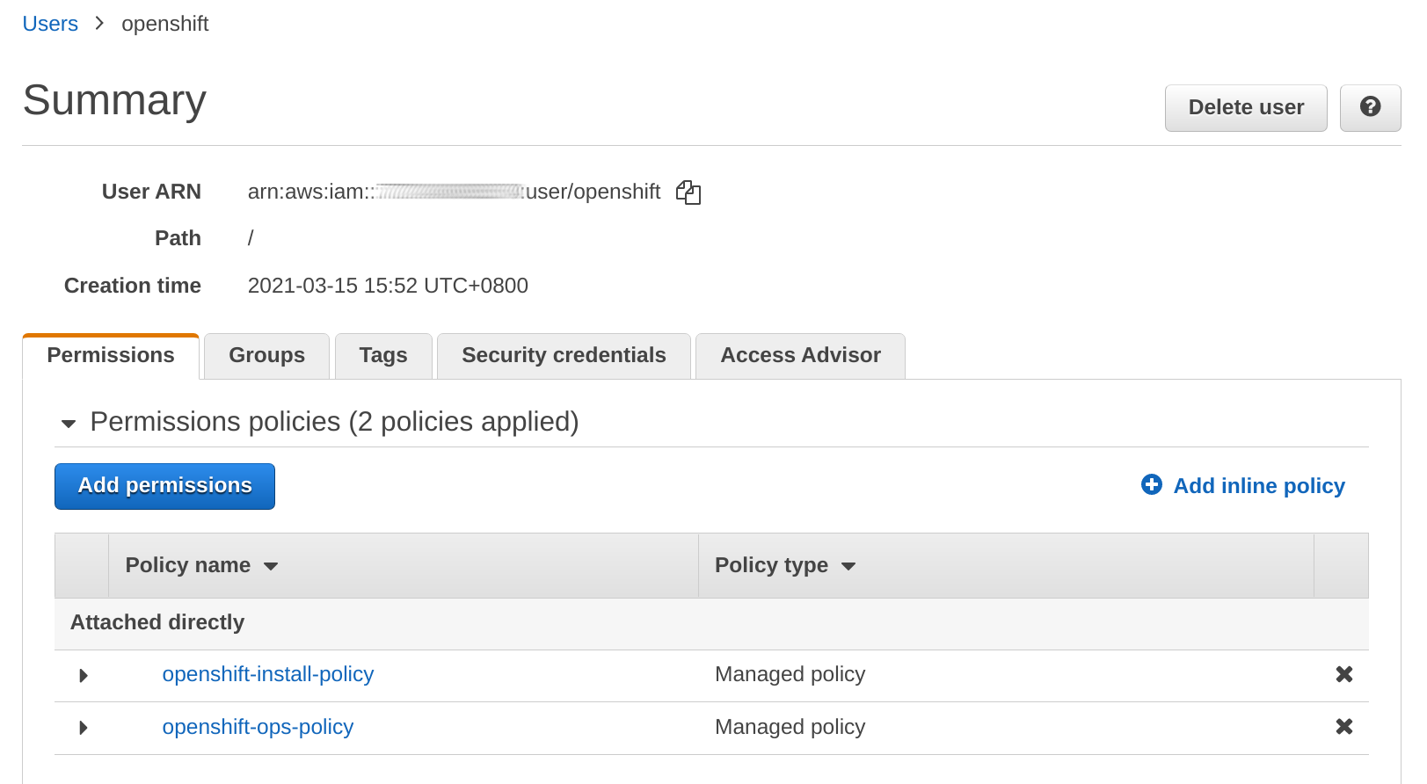Click the Path value slash

click(251, 238)
